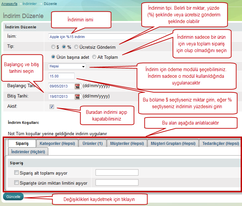Viewport: 242px width, 206px height.
Task: Select Ürün başına adet radio button
Action: (x=53, y=57)
